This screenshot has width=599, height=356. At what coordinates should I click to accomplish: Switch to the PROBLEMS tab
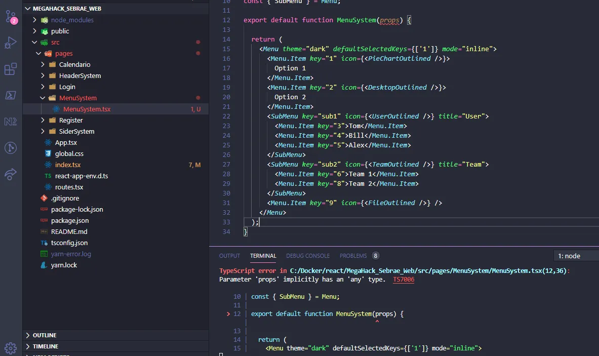(x=353, y=256)
